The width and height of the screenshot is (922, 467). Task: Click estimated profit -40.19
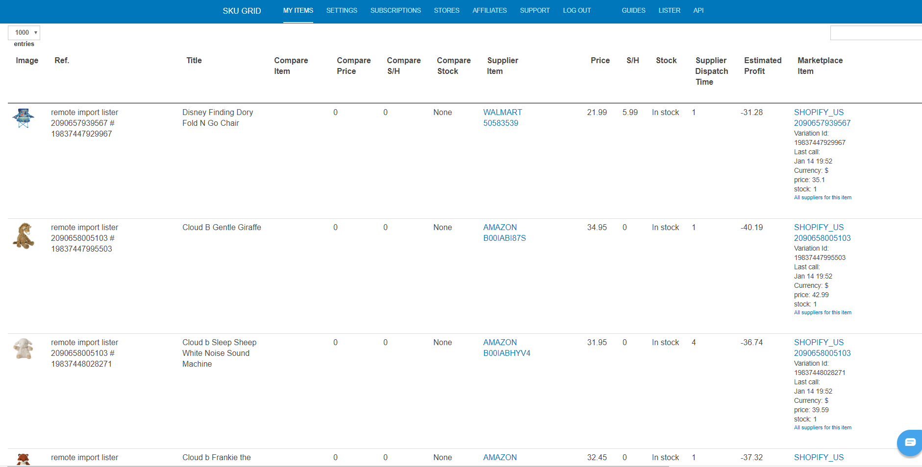(x=751, y=227)
